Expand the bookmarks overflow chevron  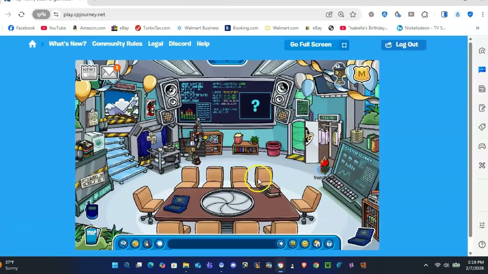(x=477, y=28)
